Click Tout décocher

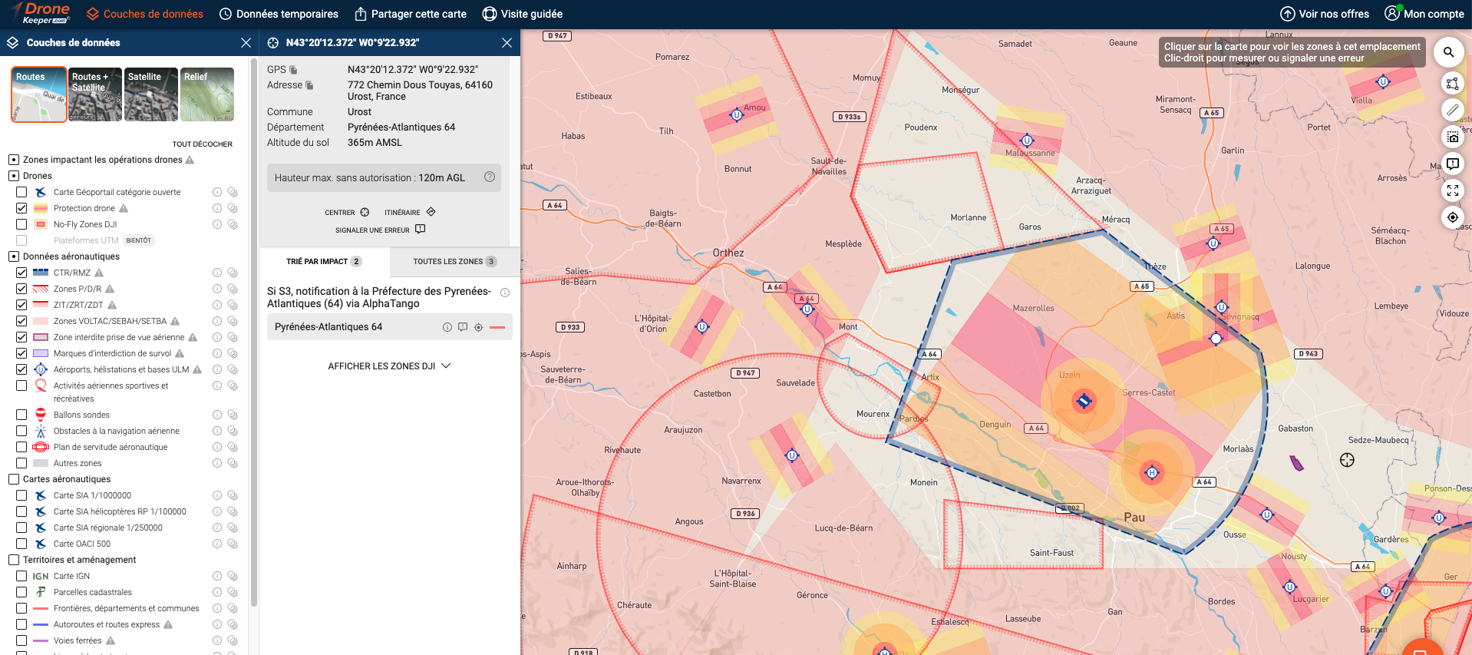[x=202, y=144]
